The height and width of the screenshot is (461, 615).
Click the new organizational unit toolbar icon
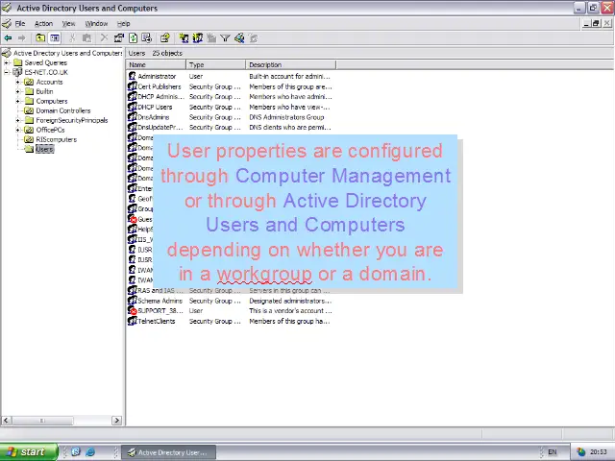click(x=211, y=38)
